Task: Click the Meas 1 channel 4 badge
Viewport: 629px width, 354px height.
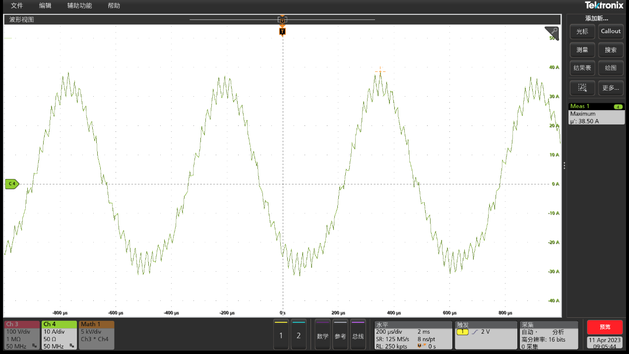Action: 618,107
